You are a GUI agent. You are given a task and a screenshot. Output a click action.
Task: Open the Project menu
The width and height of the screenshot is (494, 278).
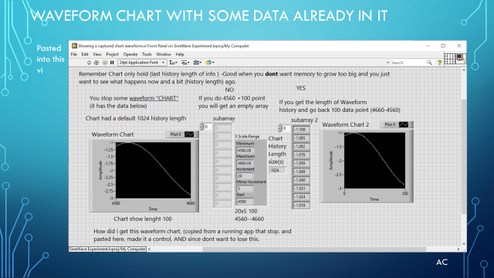pos(112,54)
